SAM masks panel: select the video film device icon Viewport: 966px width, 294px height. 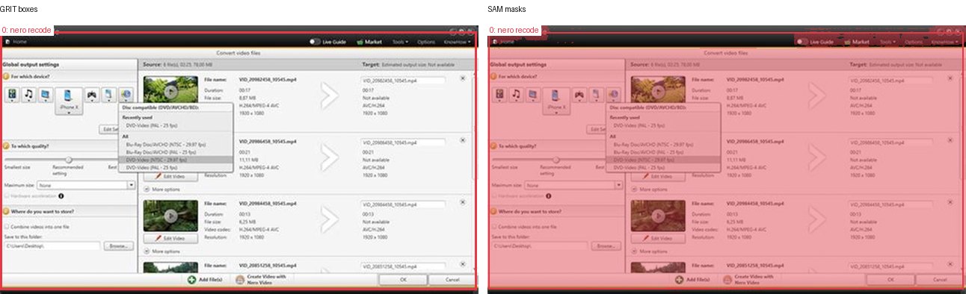pyautogui.click(x=499, y=94)
